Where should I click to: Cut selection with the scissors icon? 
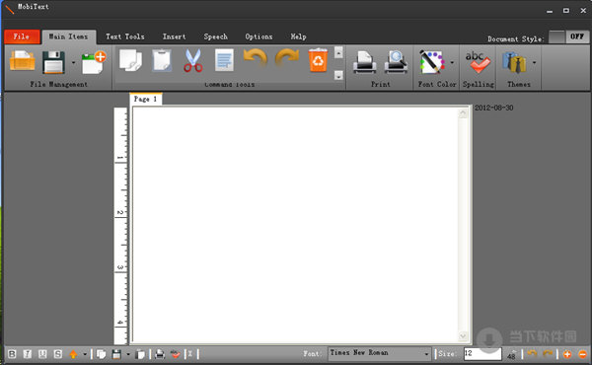coord(193,61)
